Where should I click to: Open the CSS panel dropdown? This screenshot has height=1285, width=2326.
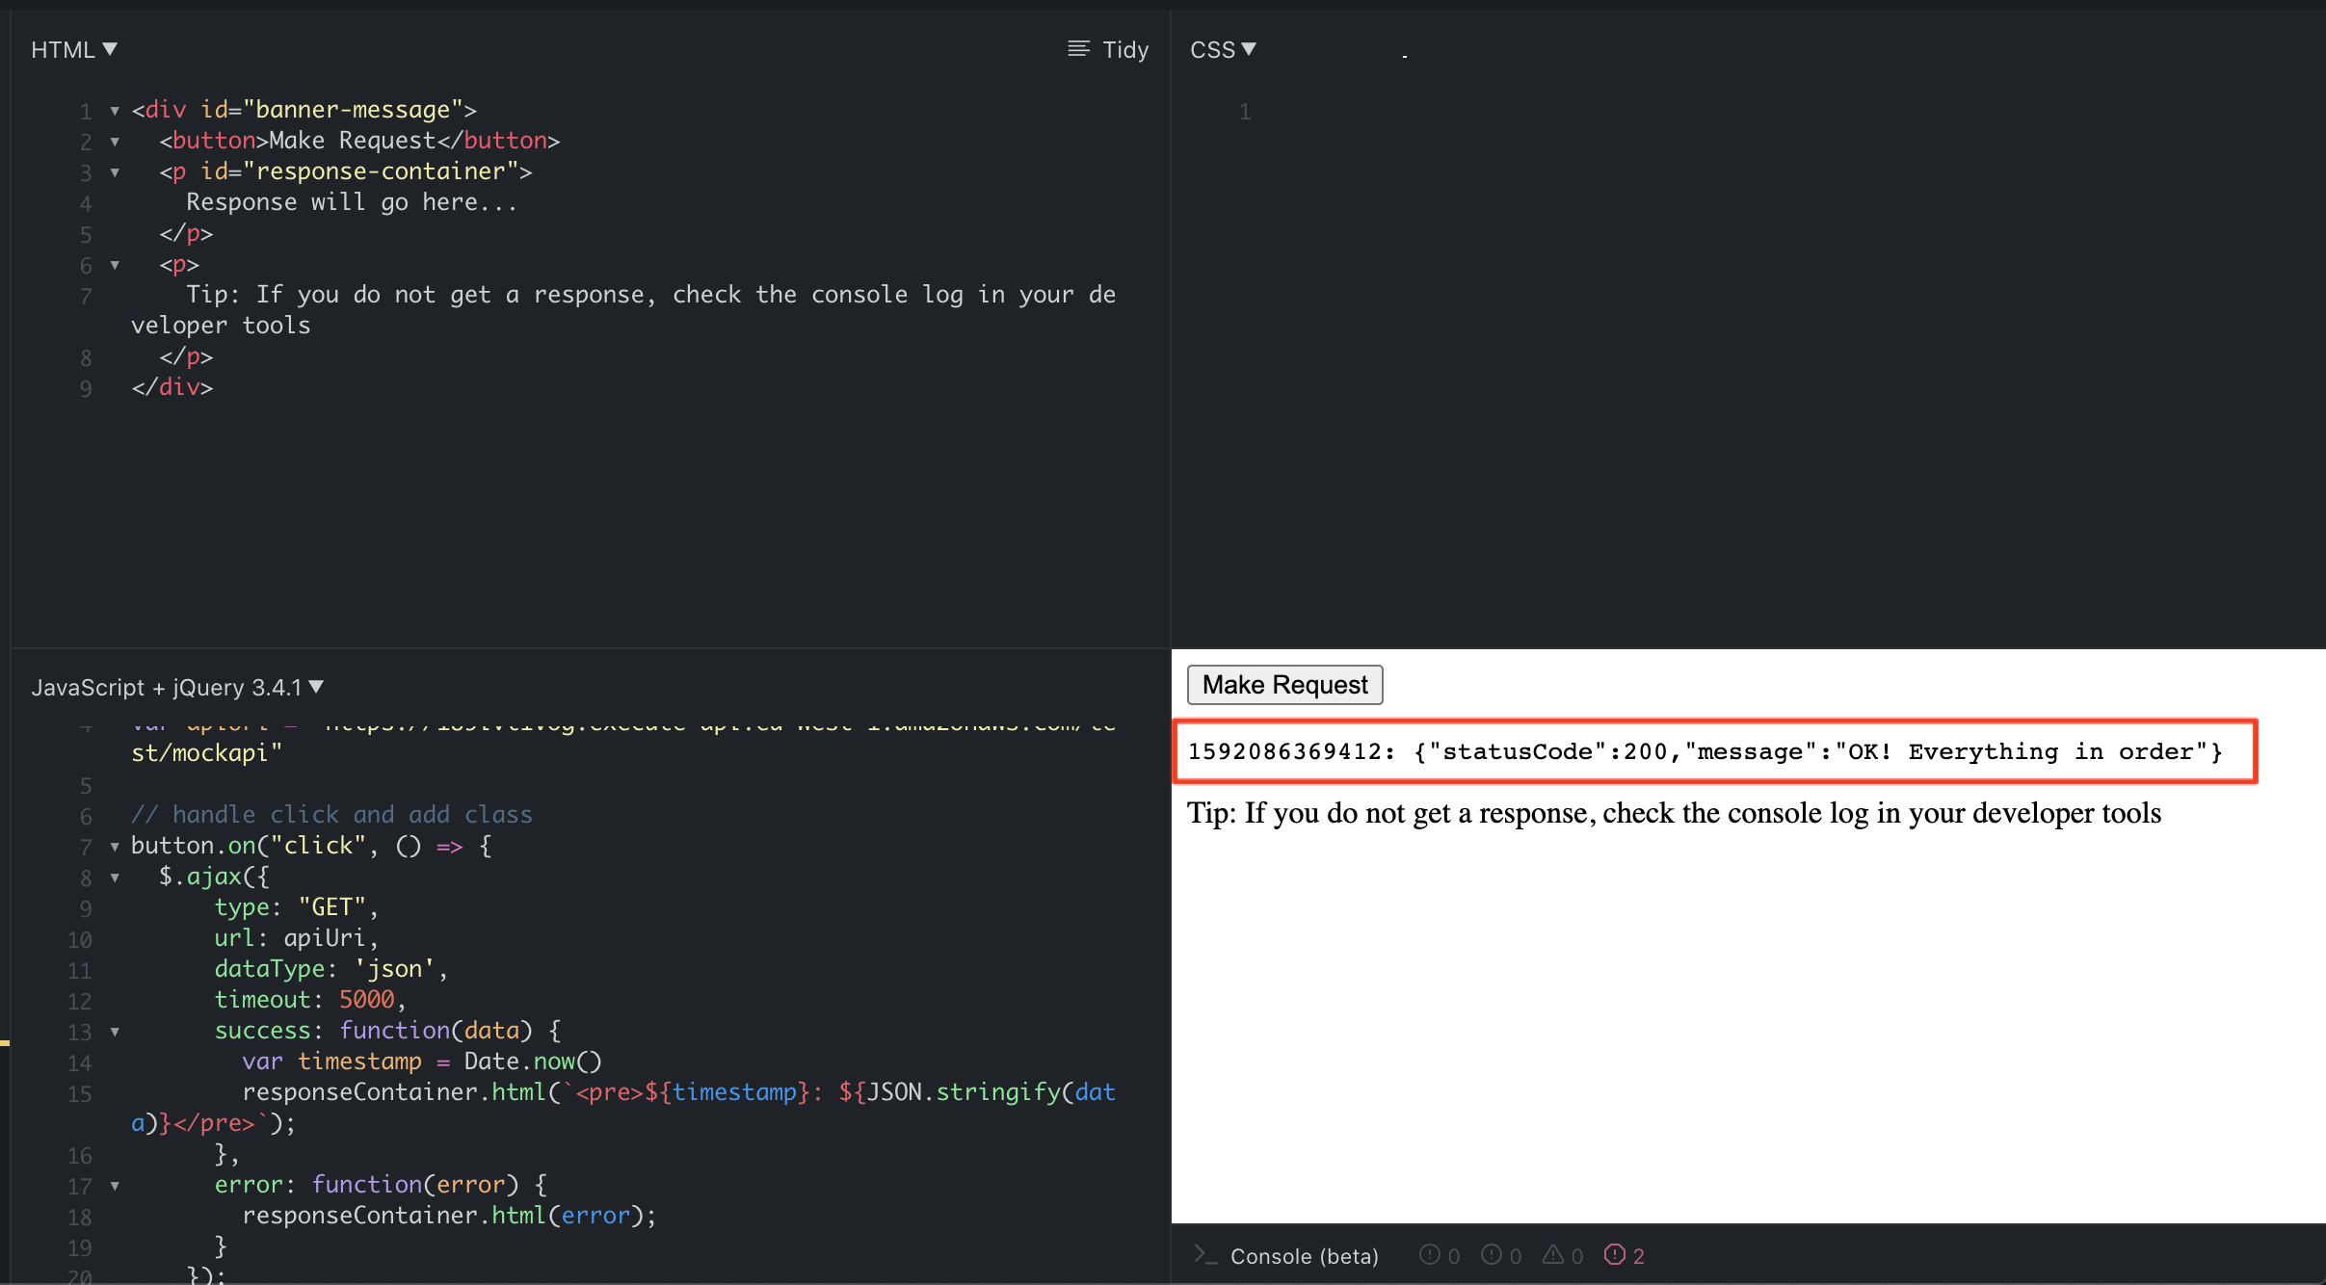[x=1250, y=49]
